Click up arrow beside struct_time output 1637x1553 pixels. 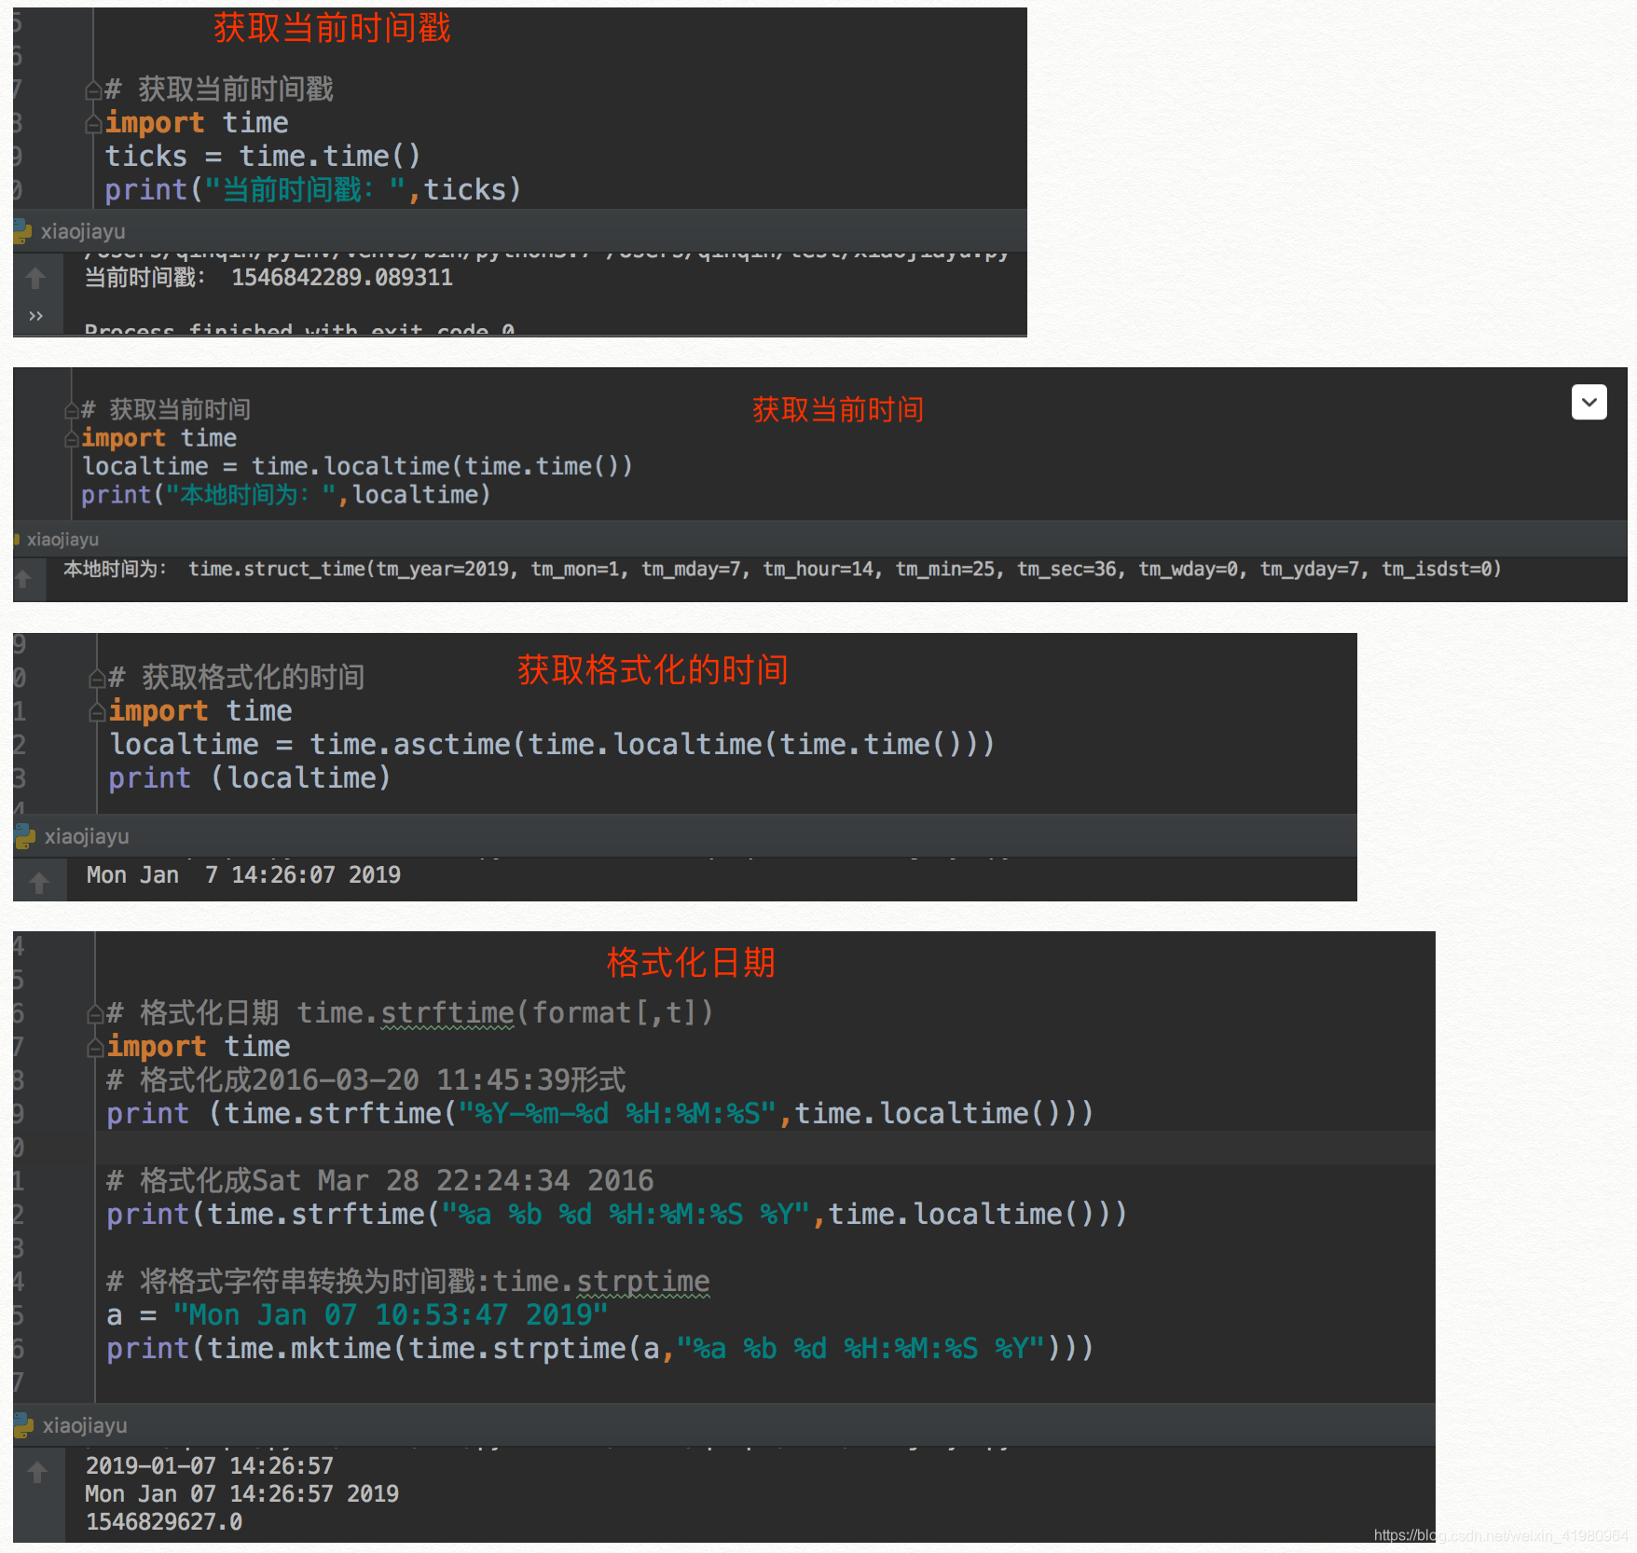click(23, 578)
